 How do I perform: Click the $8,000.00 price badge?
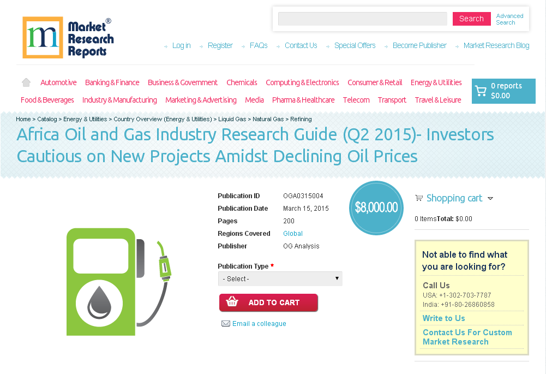pyautogui.click(x=376, y=208)
